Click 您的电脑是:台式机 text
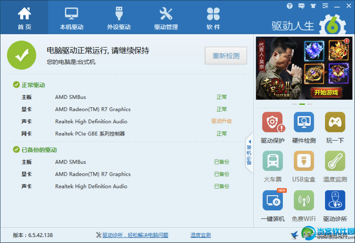The width and height of the screenshot is (355, 243). (x=71, y=62)
